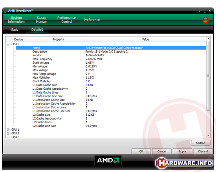Image resolution: width=216 pixels, height=172 pixels.
Task: Select the Start Voltage row
Action: tap(111, 63)
